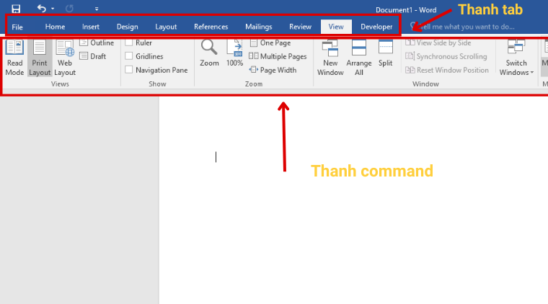Open the Zoom dialog magnifier
The image size is (548, 304).
click(x=209, y=53)
